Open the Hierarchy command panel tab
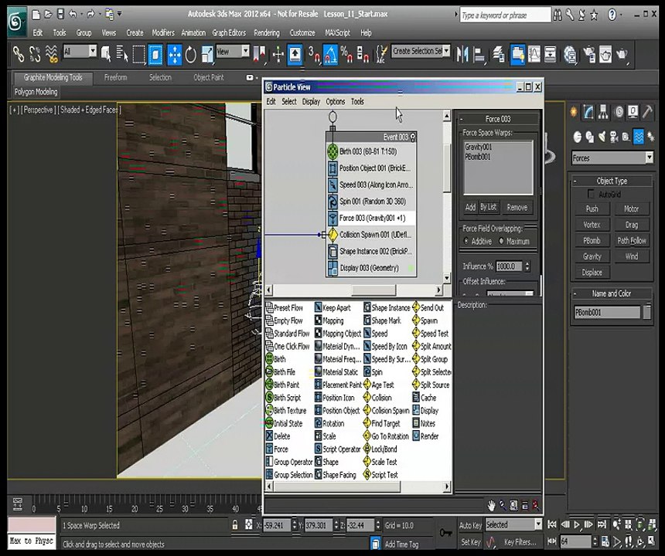The width and height of the screenshot is (665, 556). point(603,112)
